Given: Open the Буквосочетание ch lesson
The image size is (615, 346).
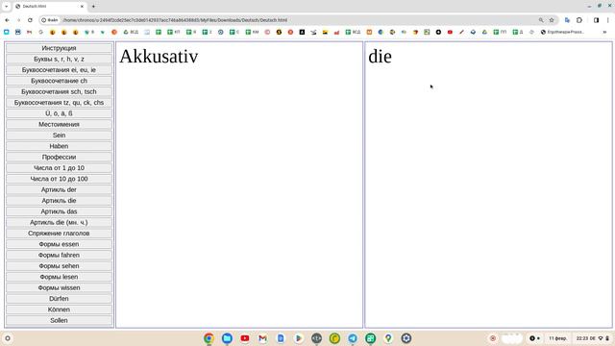Looking at the screenshot, I should 59,81.
